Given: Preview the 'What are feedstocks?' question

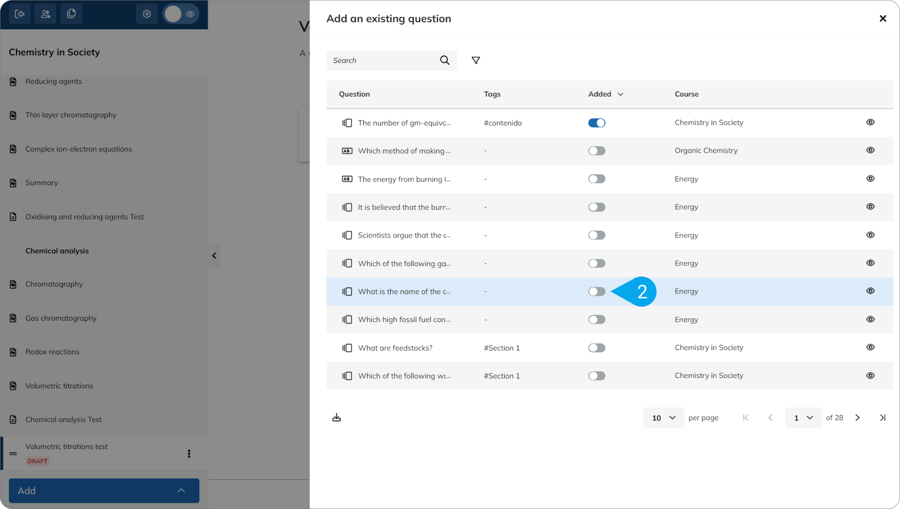Looking at the screenshot, I should pyautogui.click(x=870, y=347).
